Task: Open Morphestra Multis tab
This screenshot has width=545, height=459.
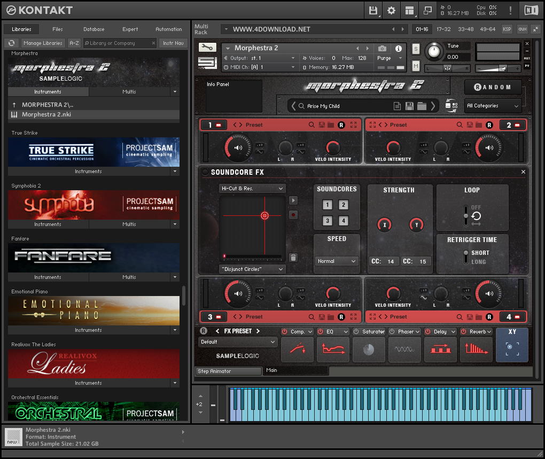Action: [129, 92]
